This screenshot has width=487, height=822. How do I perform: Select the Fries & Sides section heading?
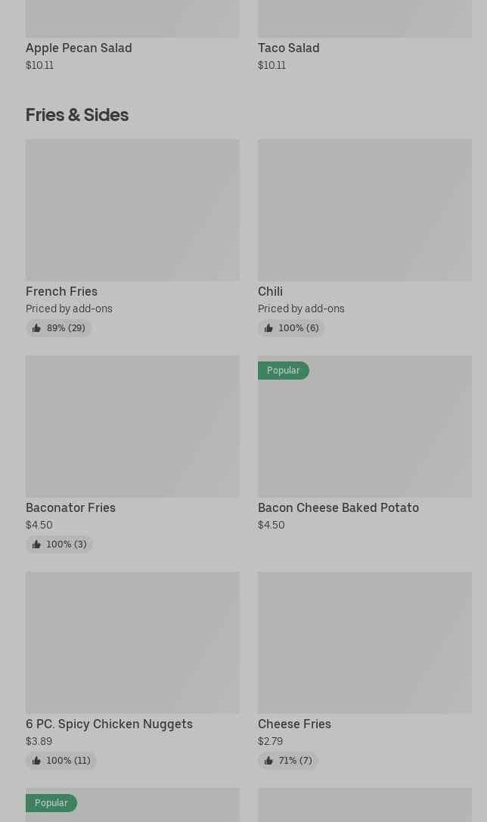(77, 115)
